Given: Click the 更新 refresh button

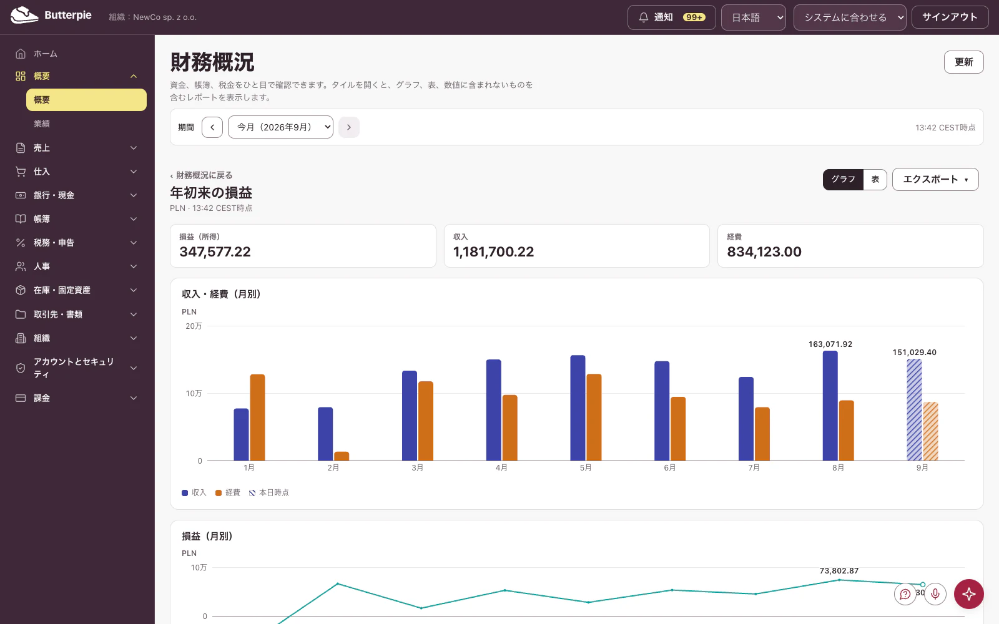Looking at the screenshot, I should click(x=963, y=62).
